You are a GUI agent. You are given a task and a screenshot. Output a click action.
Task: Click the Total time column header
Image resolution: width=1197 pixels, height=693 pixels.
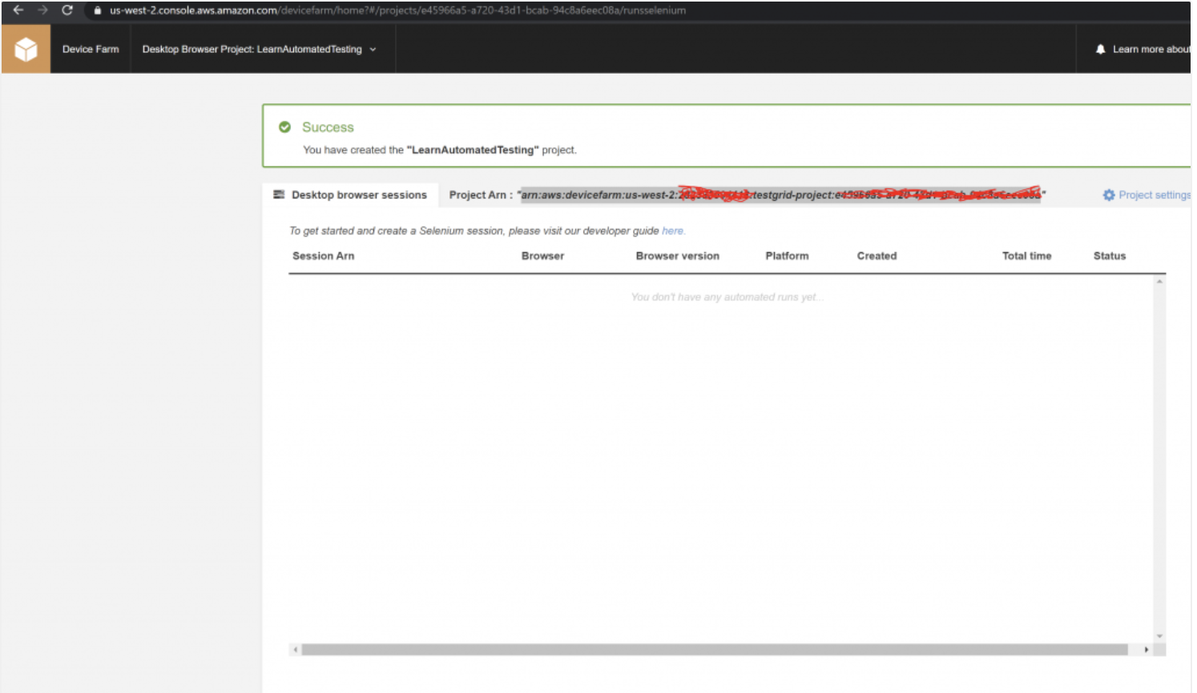click(x=1026, y=256)
